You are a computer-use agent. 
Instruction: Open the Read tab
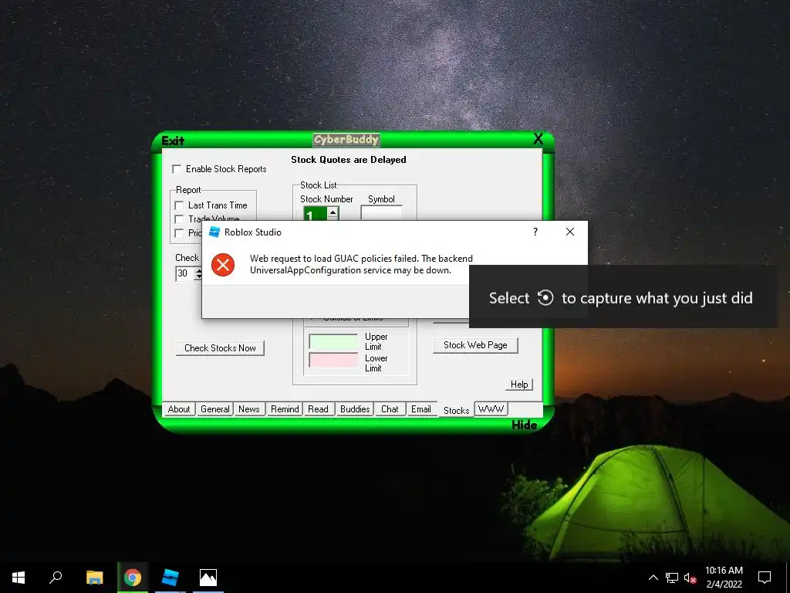click(319, 409)
